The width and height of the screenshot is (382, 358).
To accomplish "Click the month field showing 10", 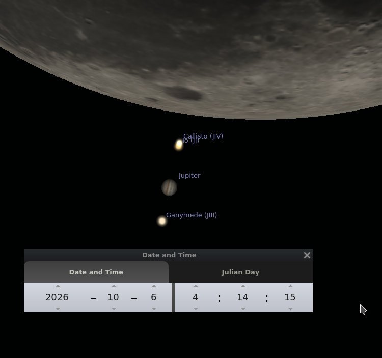I will click(113, 297).
